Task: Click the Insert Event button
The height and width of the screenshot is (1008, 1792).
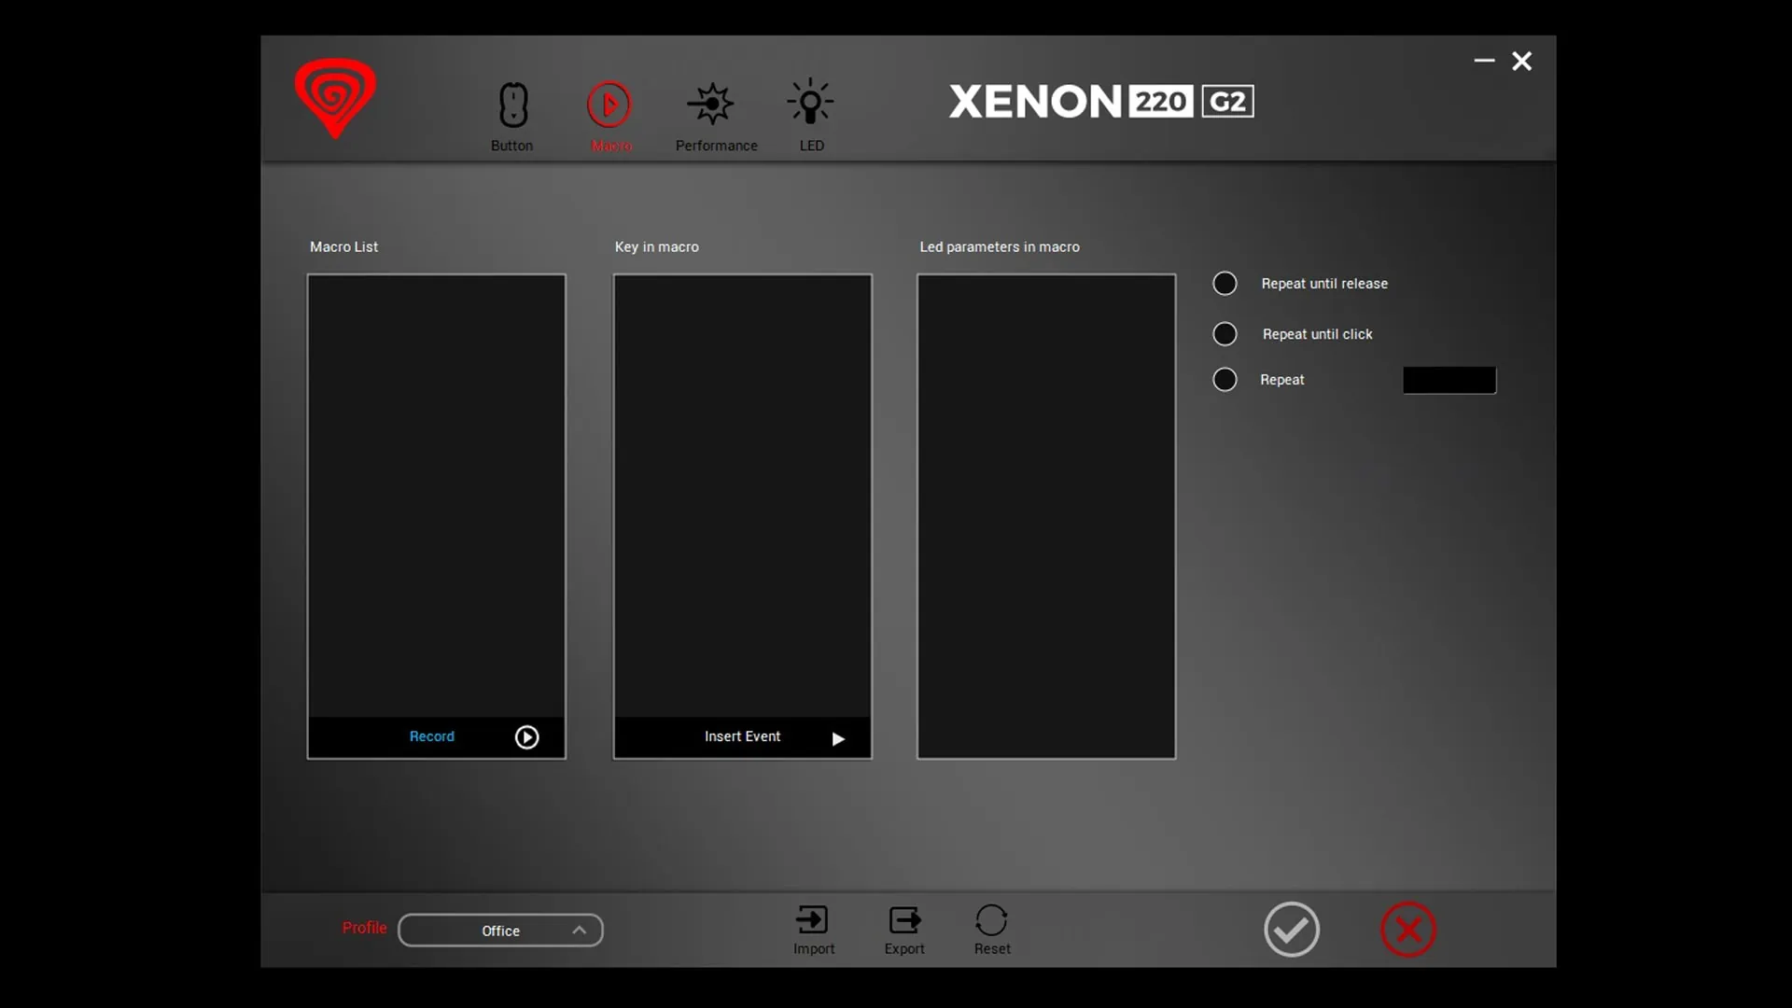Action: coord(742,737)
